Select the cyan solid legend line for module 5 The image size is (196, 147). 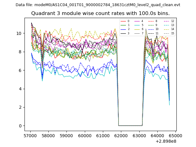(137, 25)
